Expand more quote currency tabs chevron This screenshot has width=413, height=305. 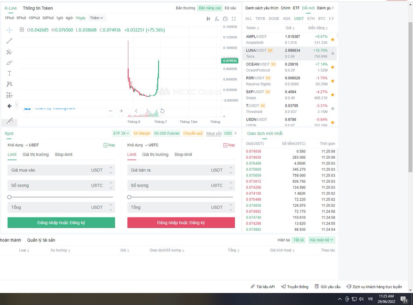(332, 19)
